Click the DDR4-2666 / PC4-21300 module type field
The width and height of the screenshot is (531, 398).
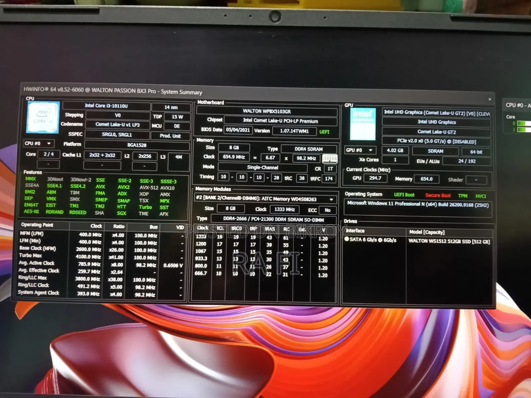tap(273, 219)
